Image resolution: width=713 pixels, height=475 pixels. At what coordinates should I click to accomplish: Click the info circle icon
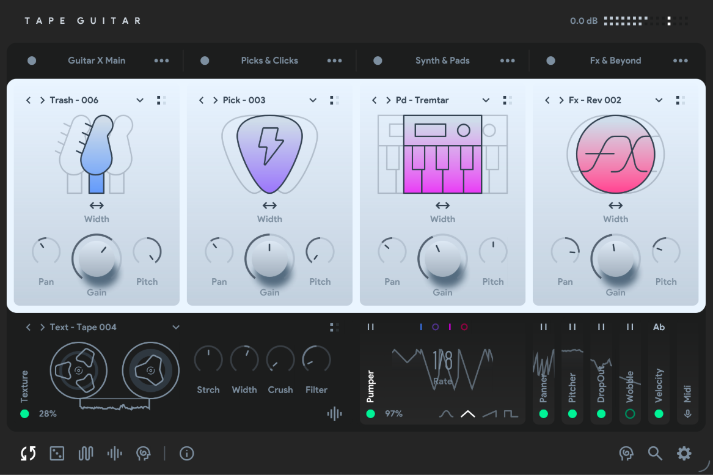[x=186, y=454]
